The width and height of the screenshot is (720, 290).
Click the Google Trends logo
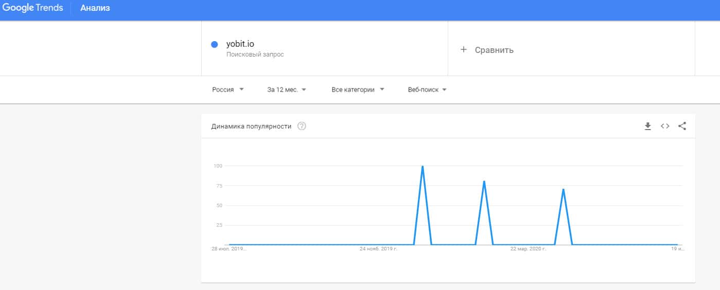tap(33, 8)
